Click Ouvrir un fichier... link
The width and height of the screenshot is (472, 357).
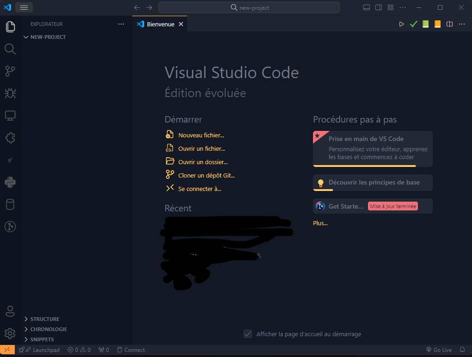[x=202, y=149]
